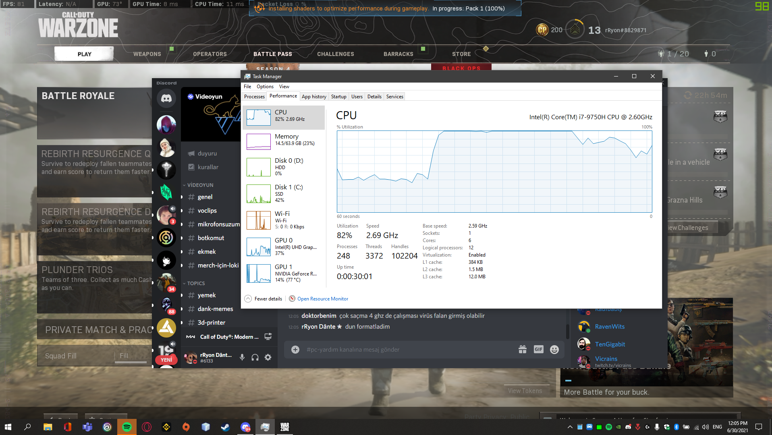This screenshot has height=435, width=772.
Task: Click the Discord attach file plus icon
Action: (295, 349)
